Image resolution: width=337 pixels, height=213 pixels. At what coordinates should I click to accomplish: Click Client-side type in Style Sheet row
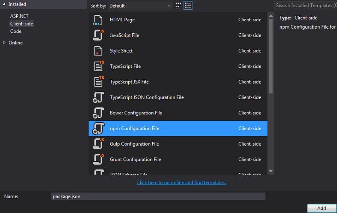point(250,51)
